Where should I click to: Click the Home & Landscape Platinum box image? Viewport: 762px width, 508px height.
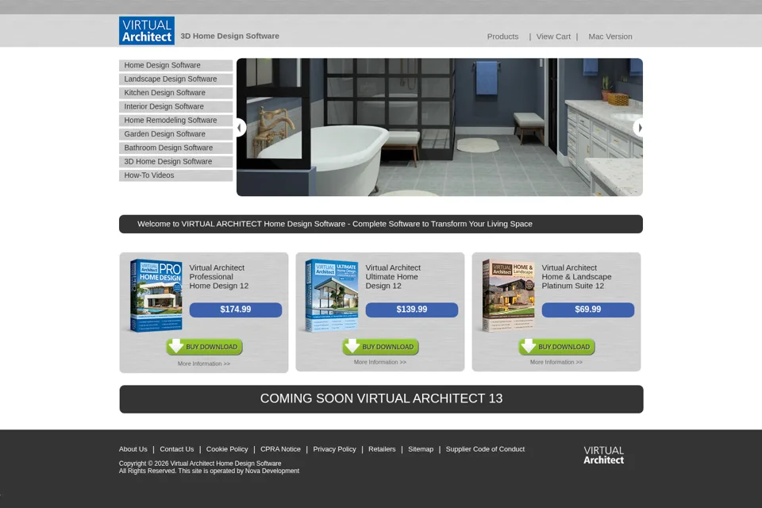tap(508, 295)
